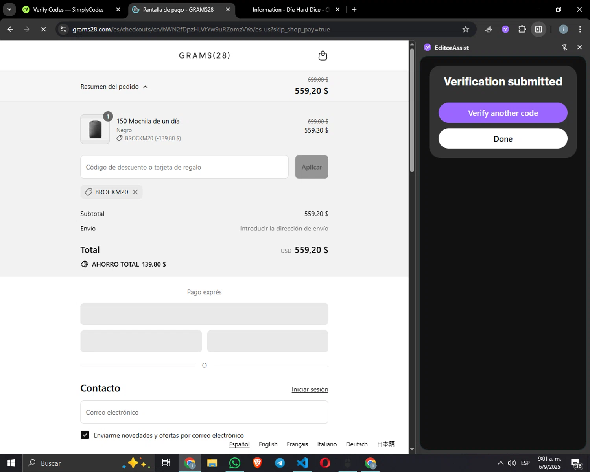Click the bird extension icon in toolbar
590x472 pixels.
pos(489,29)
